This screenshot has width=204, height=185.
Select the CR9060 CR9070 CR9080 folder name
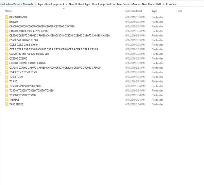click(x=60, y=35)
